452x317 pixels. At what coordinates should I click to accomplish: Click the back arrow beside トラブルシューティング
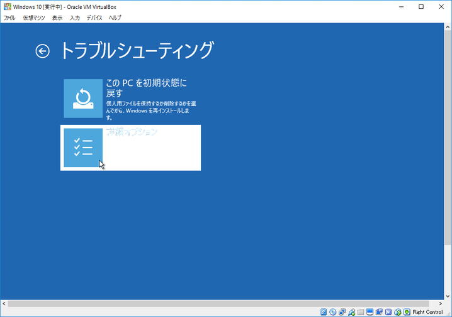pos(42,51)
